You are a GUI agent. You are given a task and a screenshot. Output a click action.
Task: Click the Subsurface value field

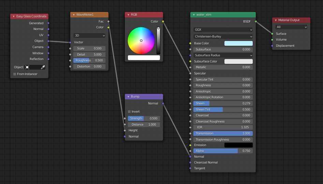point(223,49)
